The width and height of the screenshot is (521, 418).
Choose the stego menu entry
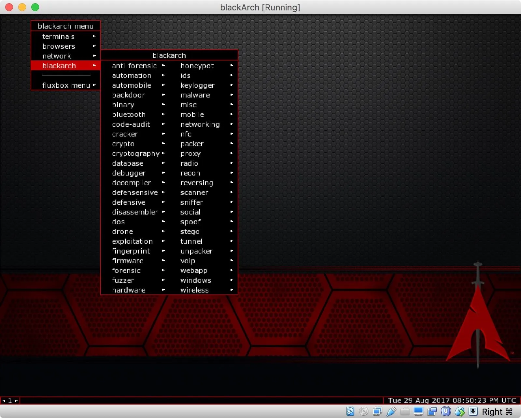204,231
